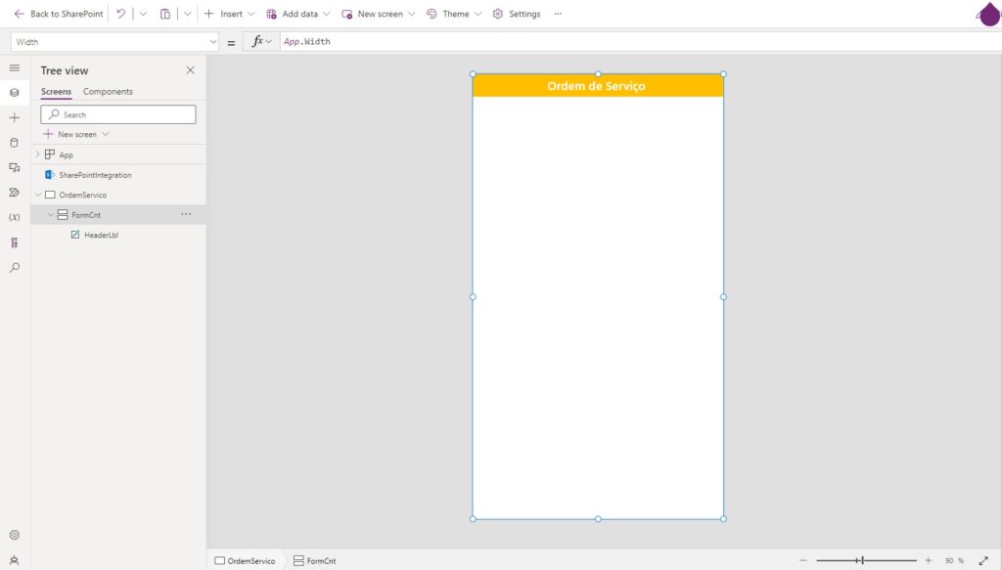The height and width of the screenshot is (570, 1002).
Task: Click the Search magnifier in left sidebar
Action: click(14, 267)
